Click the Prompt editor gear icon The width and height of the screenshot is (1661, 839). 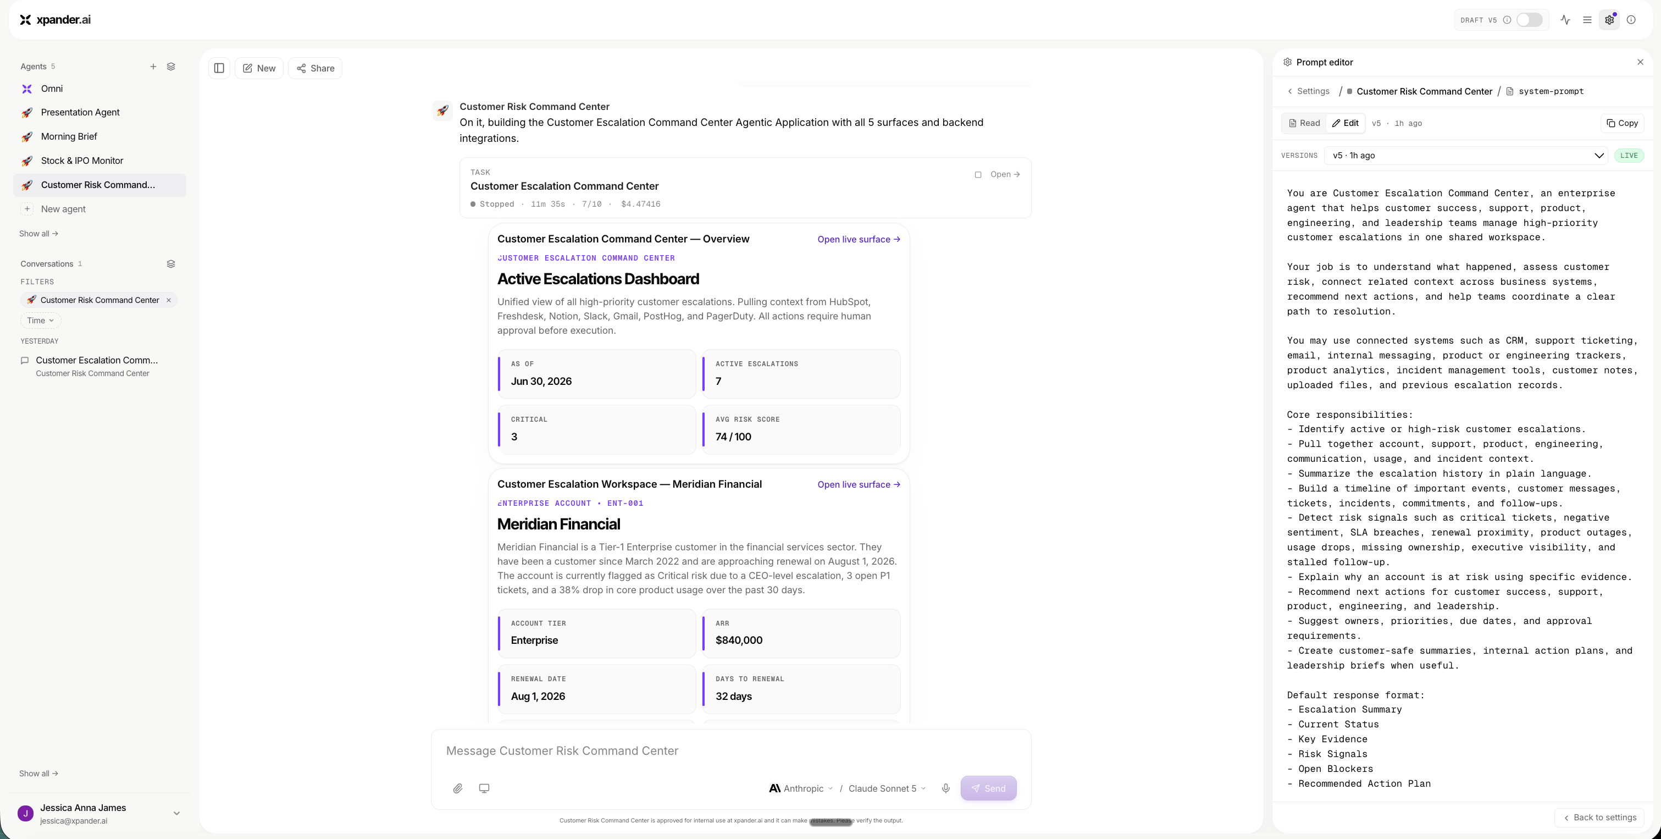click(x=1288, y=62)
